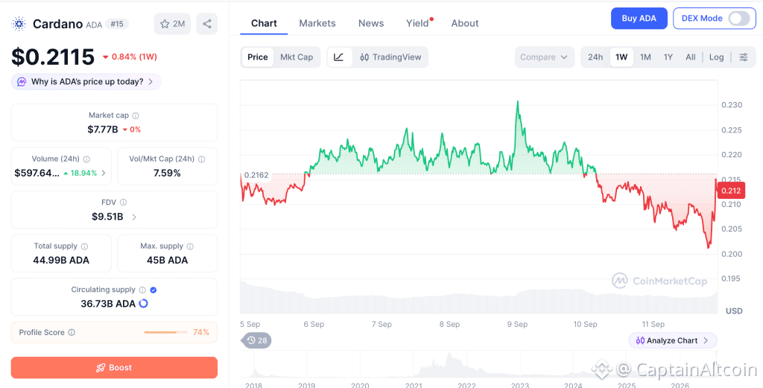Expand the Volume (24h) chevron arrow
Screen dimensions: 763x388
[103, 173]
